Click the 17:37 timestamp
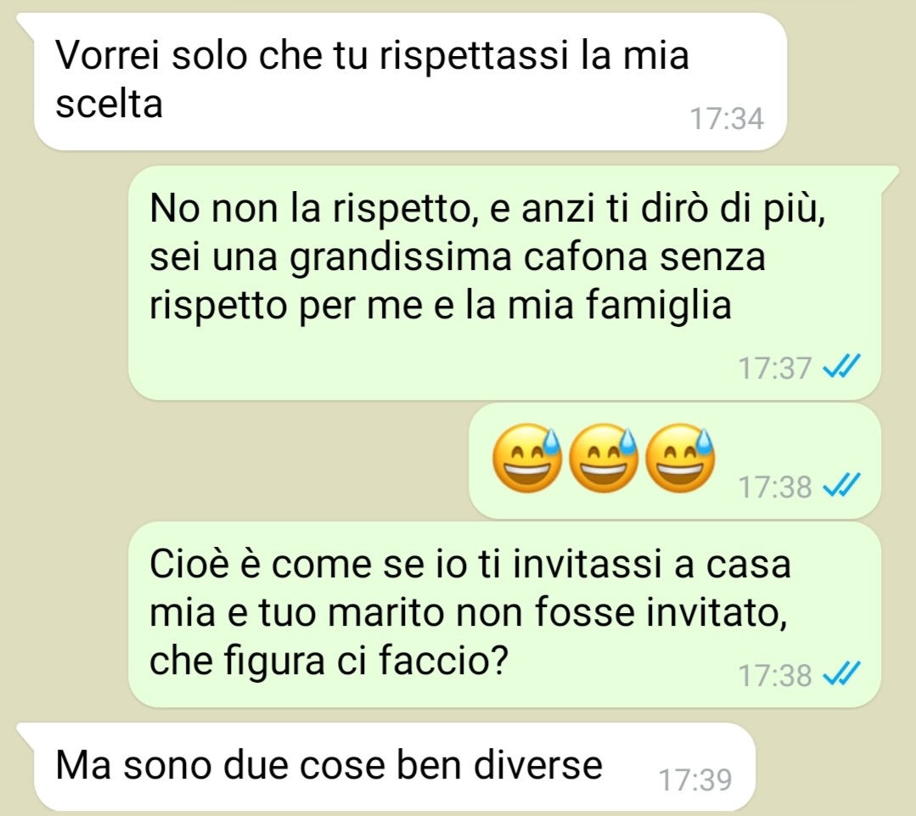The width and height of the screenshot is (916, 816). (774, 368)
